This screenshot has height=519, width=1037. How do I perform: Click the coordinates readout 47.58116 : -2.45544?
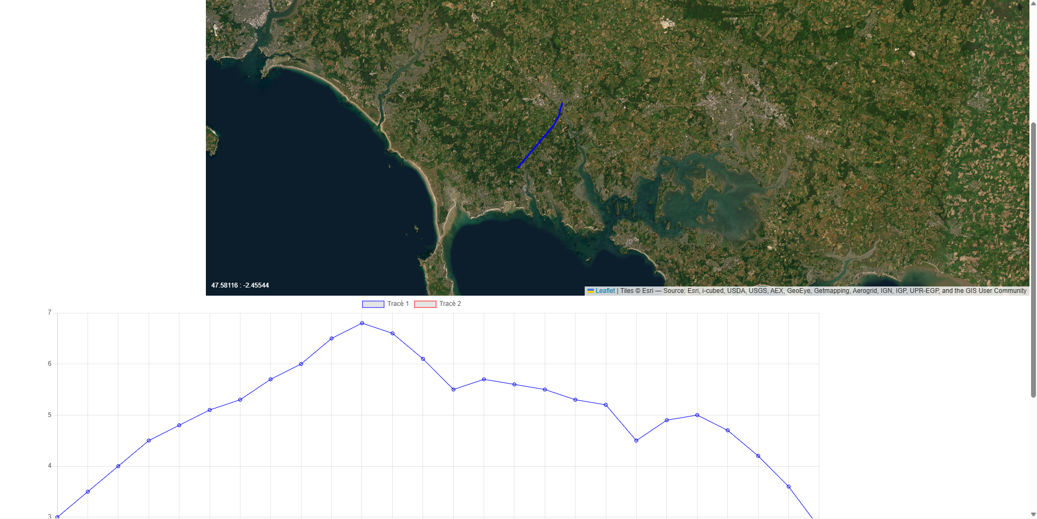click(x=240, y=285)
